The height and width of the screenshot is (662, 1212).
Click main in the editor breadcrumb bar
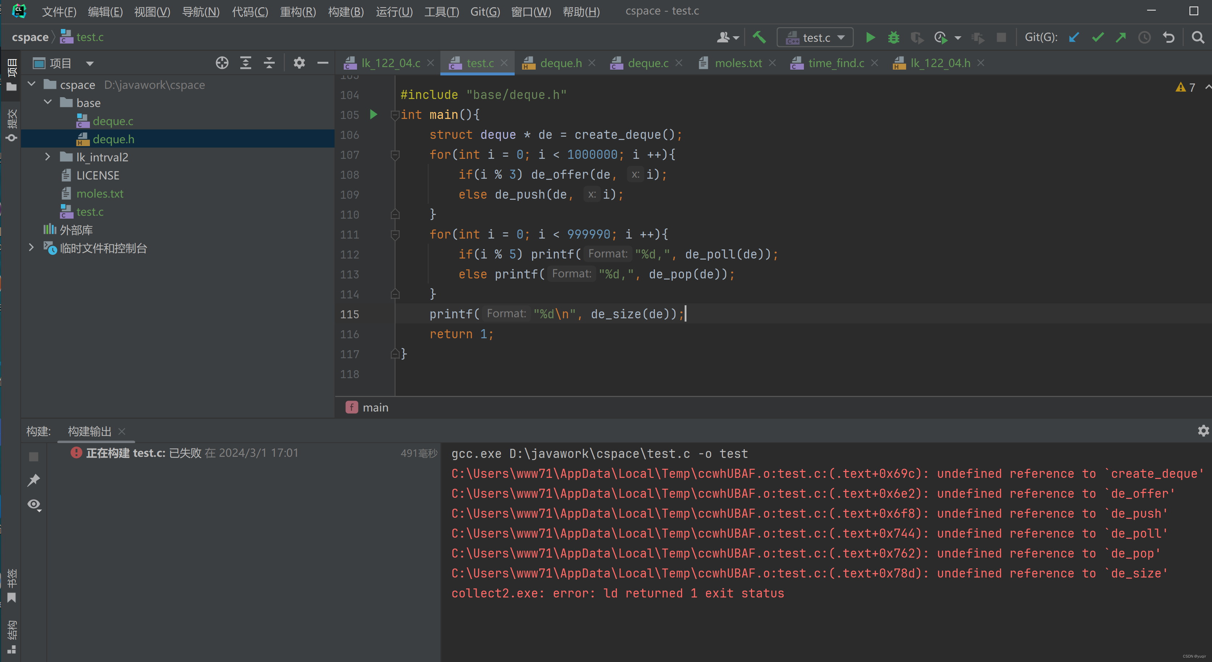click(375, 407)
